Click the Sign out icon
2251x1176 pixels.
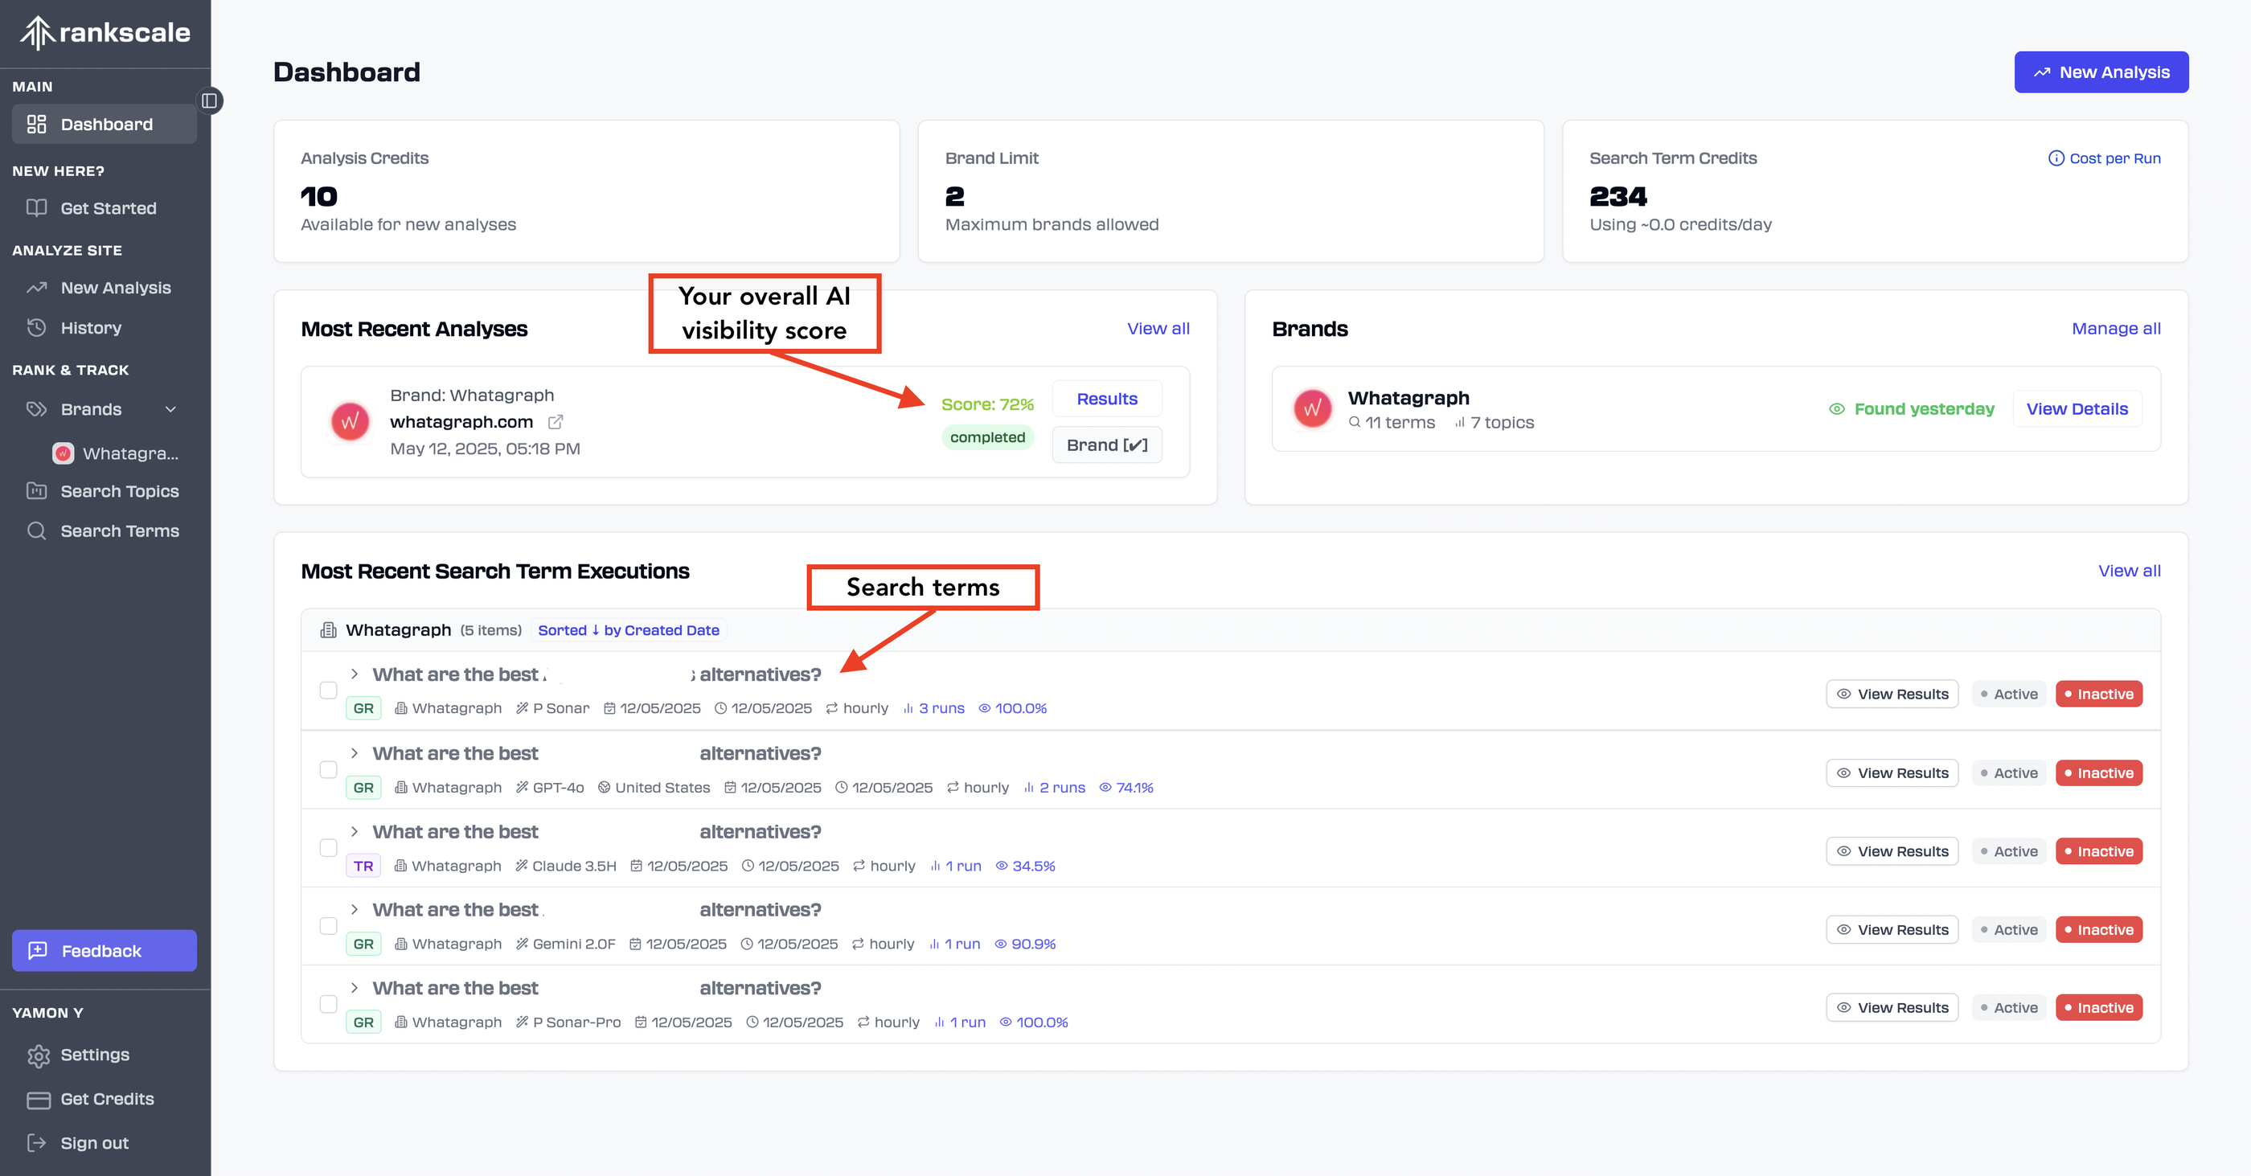click(37, 1143)
